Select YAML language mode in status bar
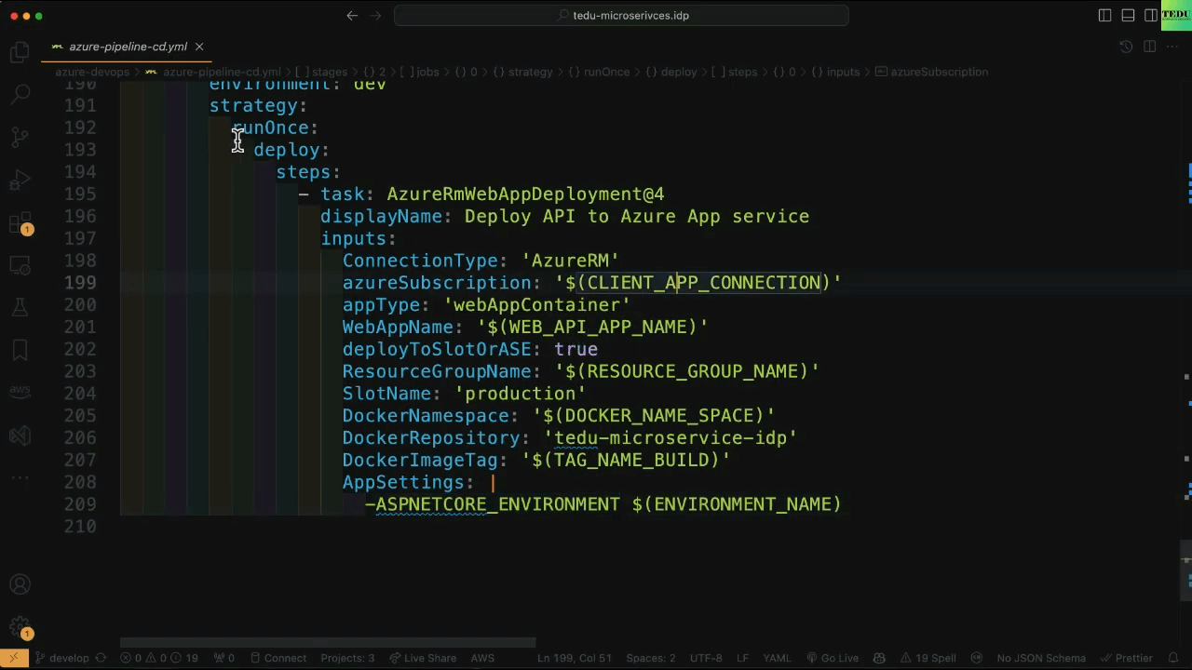Viewport: 1192px width, 670px height. pos(777,658)
